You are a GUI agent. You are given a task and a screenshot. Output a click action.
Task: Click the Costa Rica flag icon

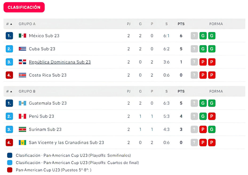pyautogui.click(x=22, y=75)
